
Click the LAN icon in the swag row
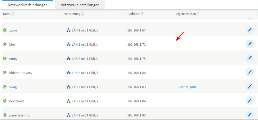[x=68, y=87]
